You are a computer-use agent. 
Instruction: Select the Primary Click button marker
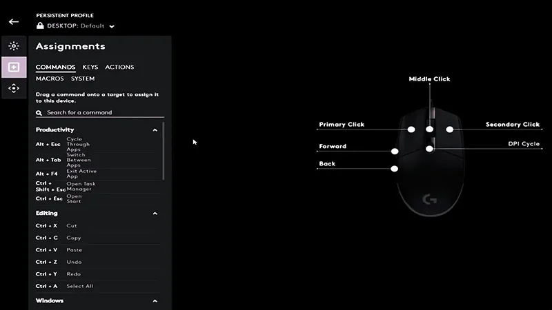click(x=411, y=129)
